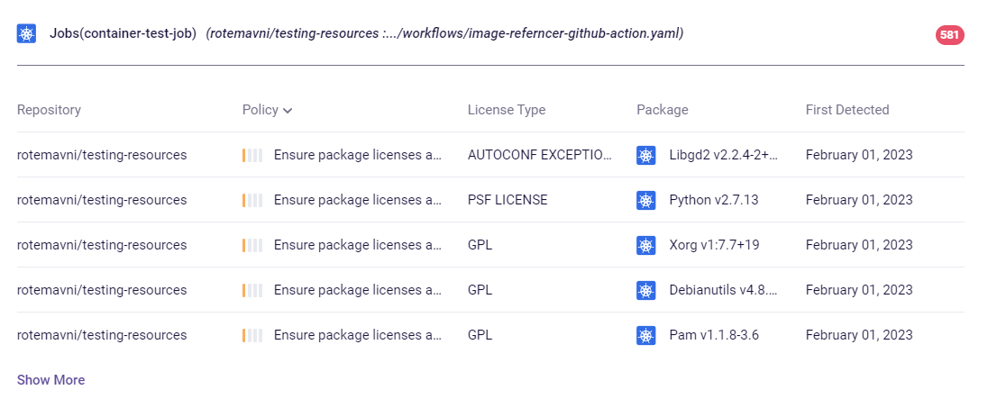Click the Repository column header
This screenshot has height=399, width=997.
pos(49,110)
